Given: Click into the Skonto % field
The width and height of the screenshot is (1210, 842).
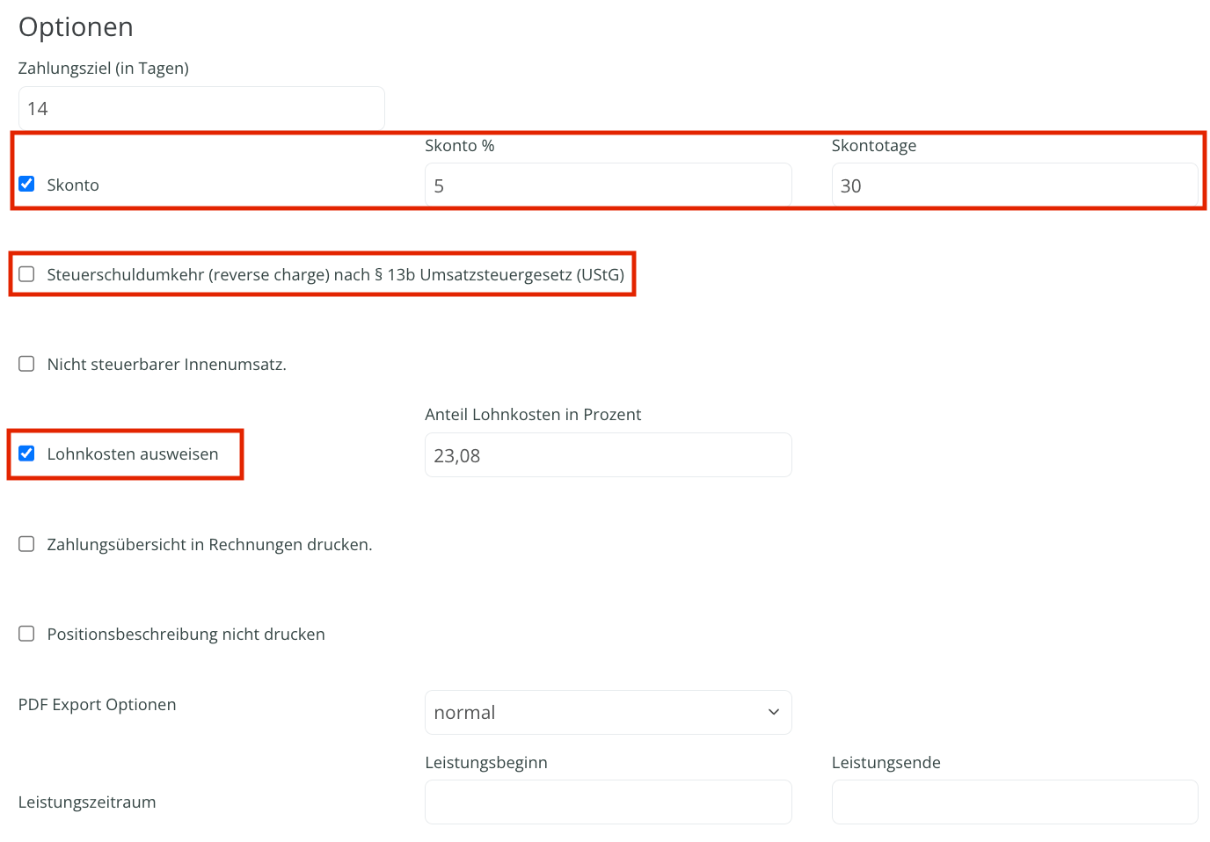Looking at the screenshot, I should [x=608, y=185].
